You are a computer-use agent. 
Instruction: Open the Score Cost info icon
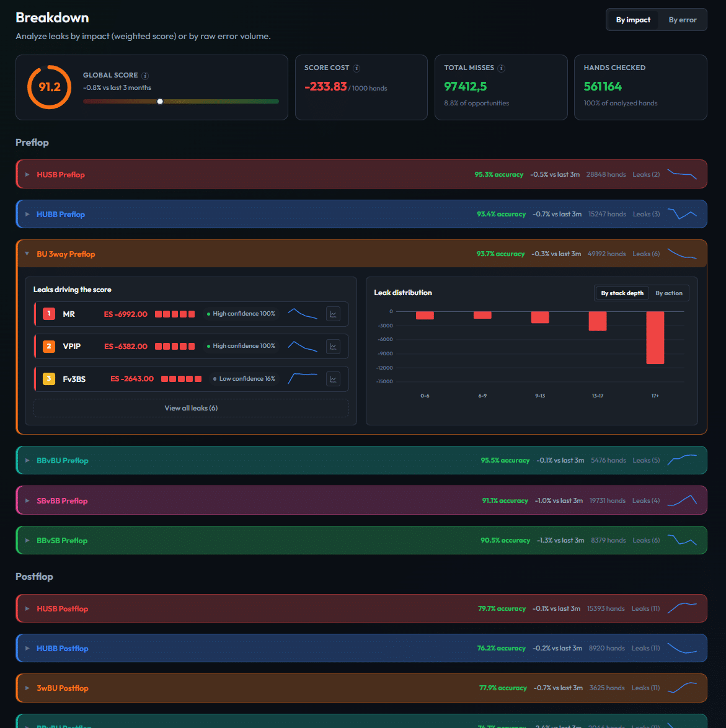tap(356, 68)
